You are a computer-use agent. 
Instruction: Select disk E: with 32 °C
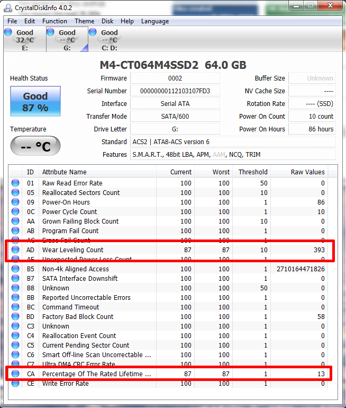(x=25, y=40)
